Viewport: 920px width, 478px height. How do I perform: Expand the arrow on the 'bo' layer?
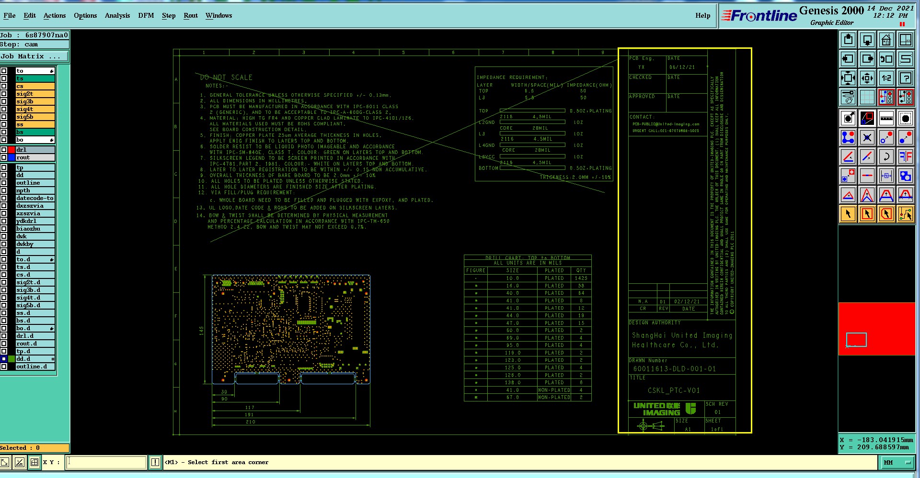coord(51,140)
